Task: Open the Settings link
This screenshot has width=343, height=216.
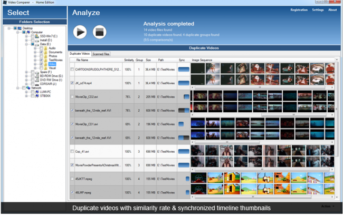Action: 318,10
